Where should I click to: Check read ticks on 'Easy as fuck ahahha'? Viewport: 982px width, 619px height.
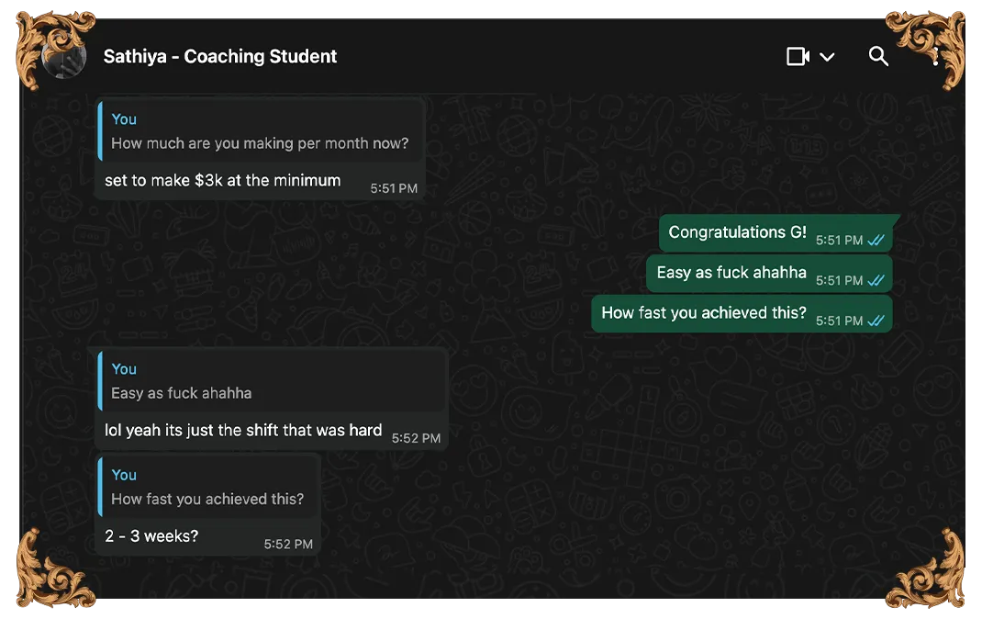[x=876, y=280]
